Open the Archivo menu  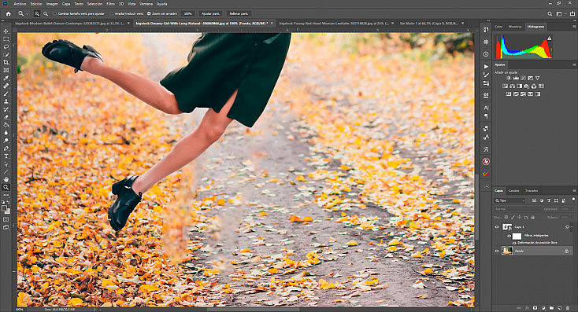(20, 4)
